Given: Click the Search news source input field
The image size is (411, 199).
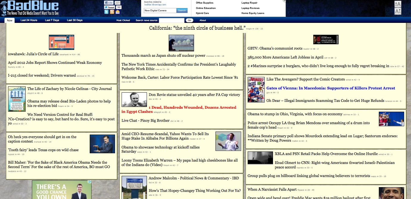Looking at the screenshot, I should click(x=172, y=20).
